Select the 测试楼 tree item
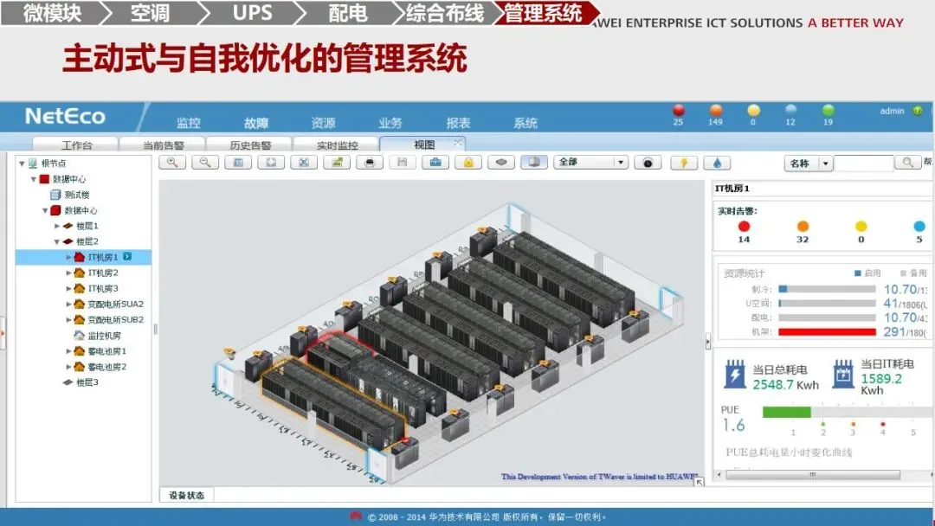Image resolution: width=935 pixels, height=526 pixels. tap(77, 195)
